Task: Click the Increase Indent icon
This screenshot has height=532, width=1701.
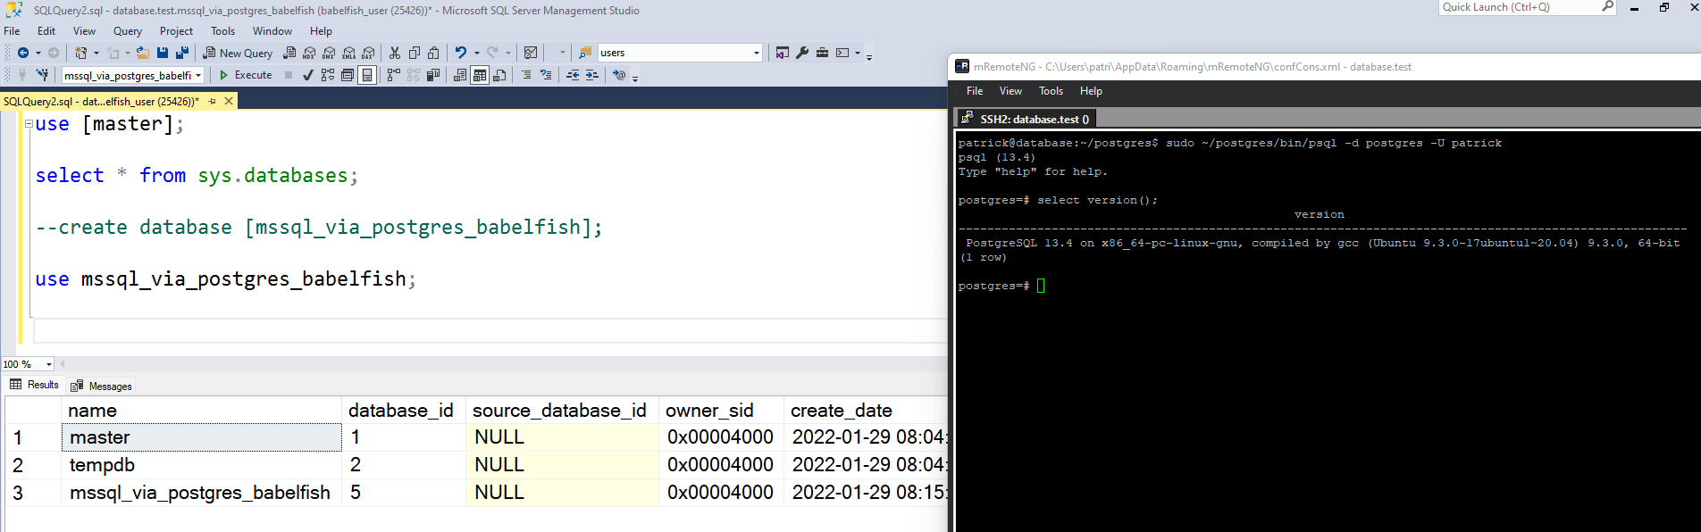Action: point(592,75)
